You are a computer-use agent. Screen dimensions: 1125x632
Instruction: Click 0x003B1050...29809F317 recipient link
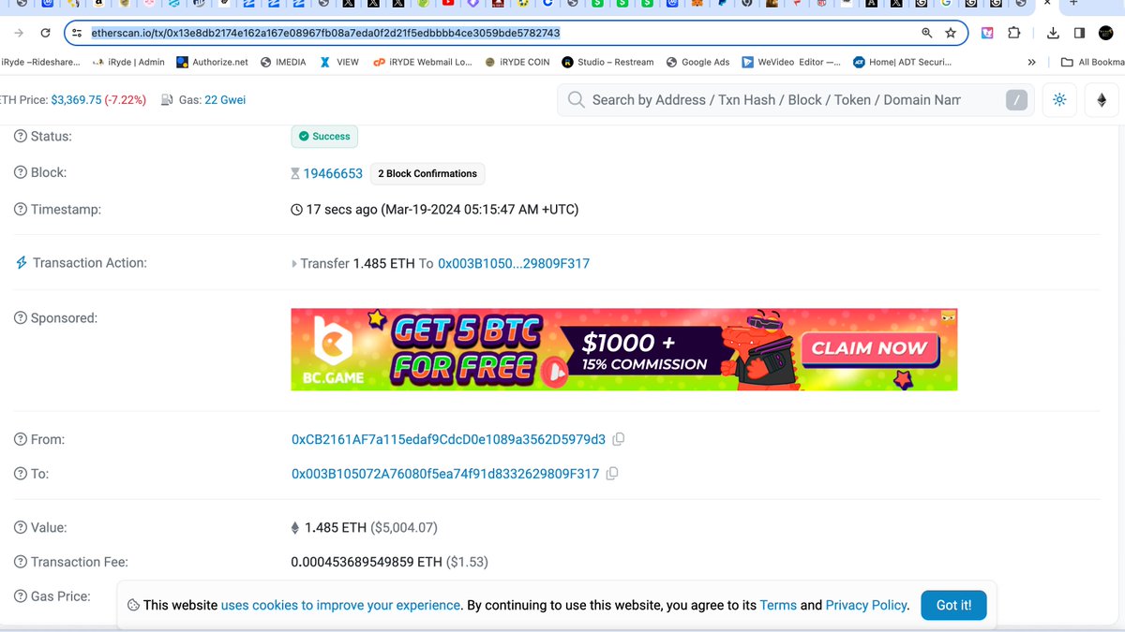pyautogui.click(x=514, y=264)
